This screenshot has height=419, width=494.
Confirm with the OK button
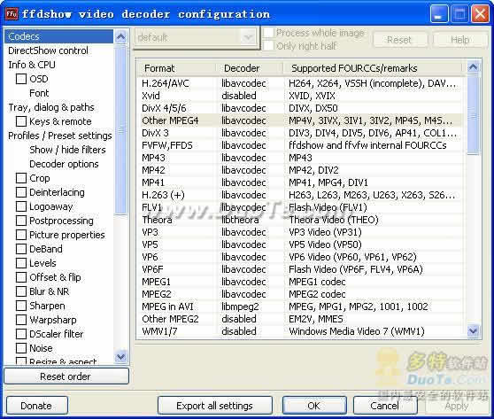click(x=314, y=406)
